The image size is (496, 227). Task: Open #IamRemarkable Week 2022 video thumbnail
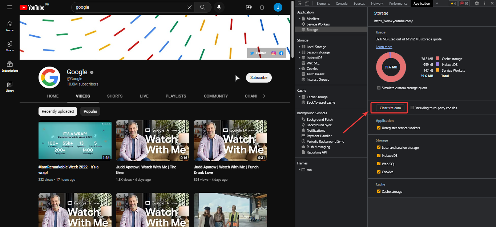point(75,140)
